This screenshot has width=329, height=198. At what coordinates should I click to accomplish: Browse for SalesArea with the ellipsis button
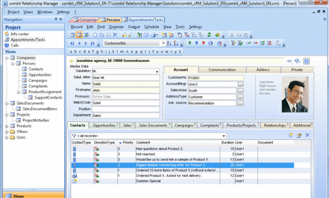(x=240, y=90)
